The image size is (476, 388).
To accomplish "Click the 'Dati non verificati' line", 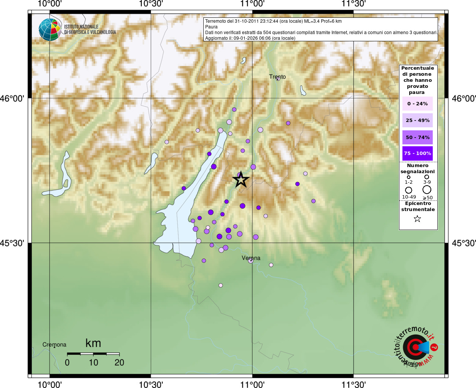I will tap(321, 33).
